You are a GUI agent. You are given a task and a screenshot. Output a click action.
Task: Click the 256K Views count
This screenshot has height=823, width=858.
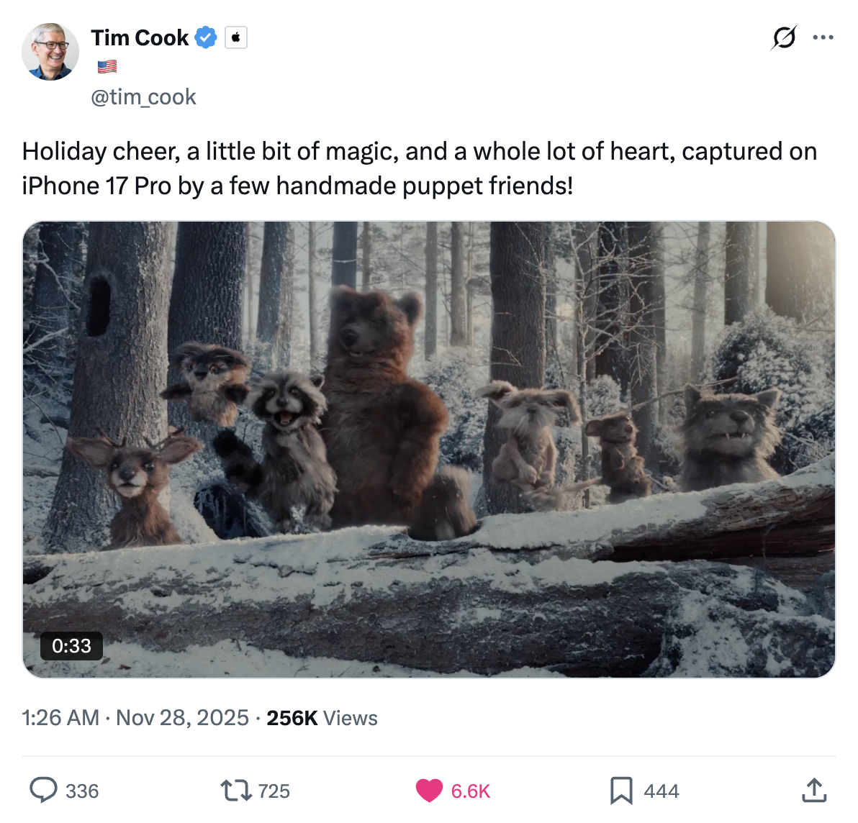coord(322,718)
